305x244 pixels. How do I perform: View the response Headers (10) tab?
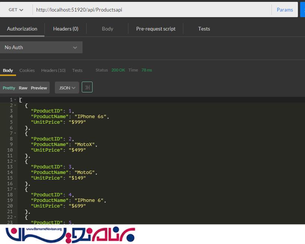(x=53, y=70)
